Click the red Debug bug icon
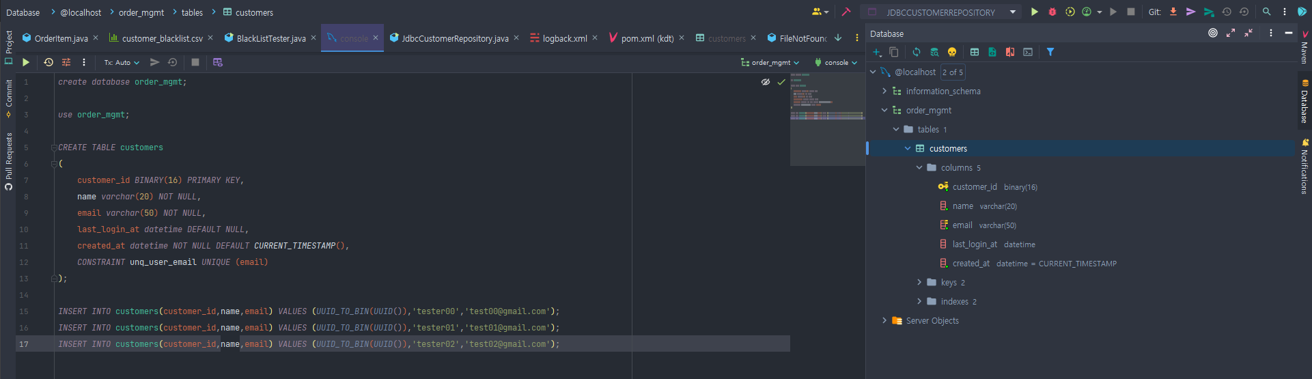The width and height of the screenshot is (1312, 379). pyautogui.click(x=1052, y=12)
